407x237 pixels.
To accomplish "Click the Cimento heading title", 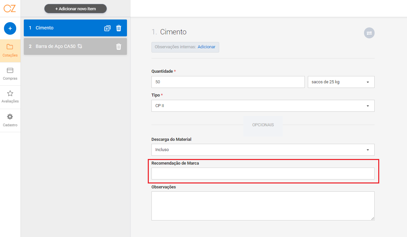I will (x=173, y=32).
